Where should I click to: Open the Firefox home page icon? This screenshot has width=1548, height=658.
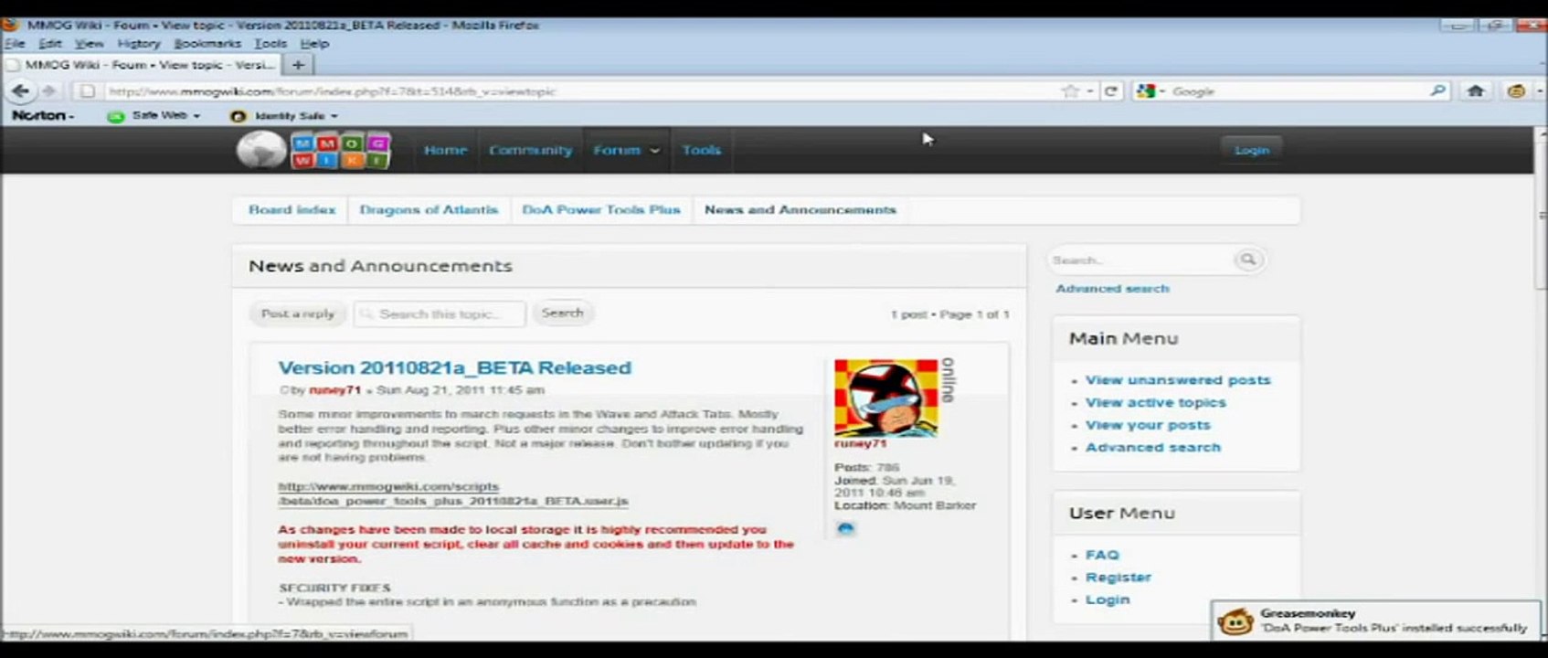pyautogui.click(x=1476, y=90)
